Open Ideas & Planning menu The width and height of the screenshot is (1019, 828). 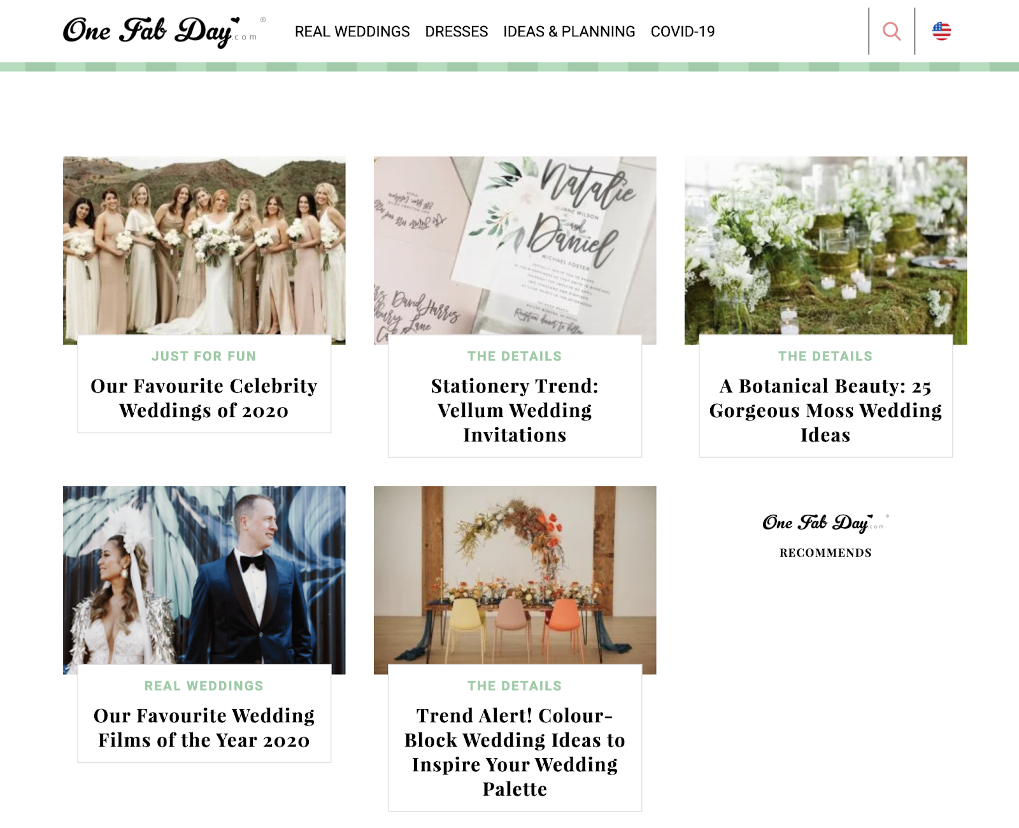coord(569,32)
